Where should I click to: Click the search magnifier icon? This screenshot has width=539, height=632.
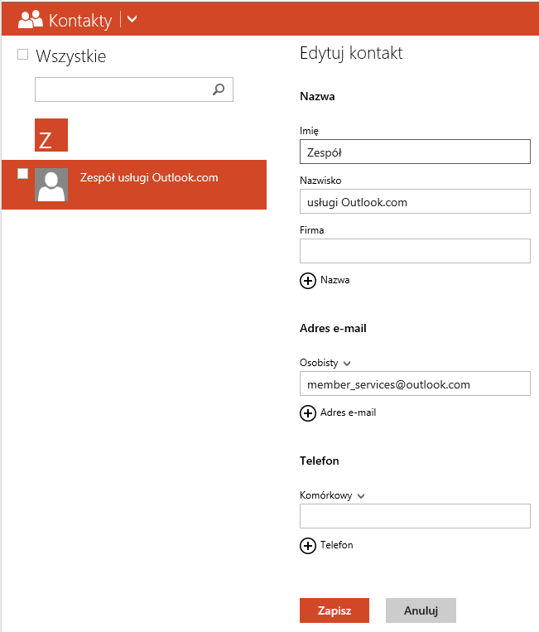(x=219, y=89)
